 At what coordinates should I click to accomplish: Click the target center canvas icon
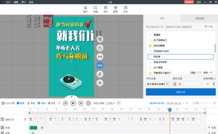tap(100, 83)
